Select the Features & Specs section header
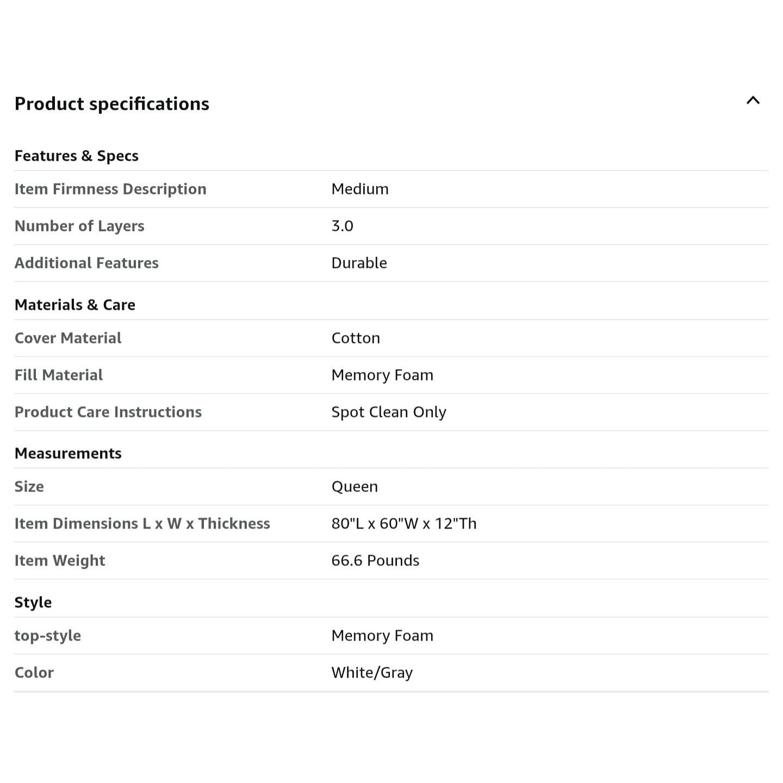This screenshot has width=783, height=783. click(x=77, y=156)
